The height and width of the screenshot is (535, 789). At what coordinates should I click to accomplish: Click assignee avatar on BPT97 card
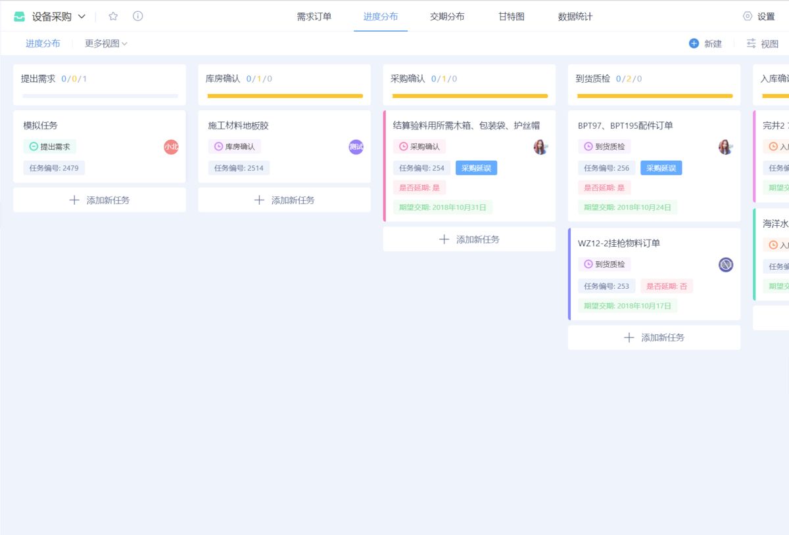[725, 147]
